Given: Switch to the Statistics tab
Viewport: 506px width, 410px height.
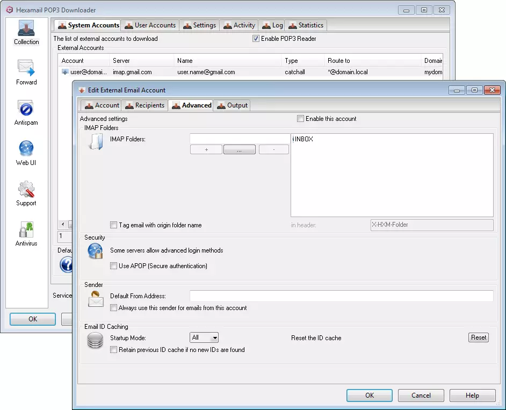Looking at the screenshot, I should tap(306, 25).
